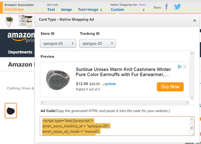This screenshot has width=201, height=144.
Task: Select the black earmuff thumbnail on left
Action: coord(11,111)
